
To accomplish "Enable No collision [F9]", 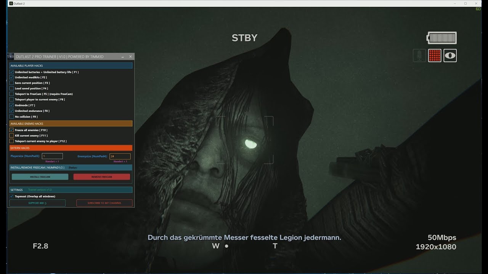I will [11, 116].
